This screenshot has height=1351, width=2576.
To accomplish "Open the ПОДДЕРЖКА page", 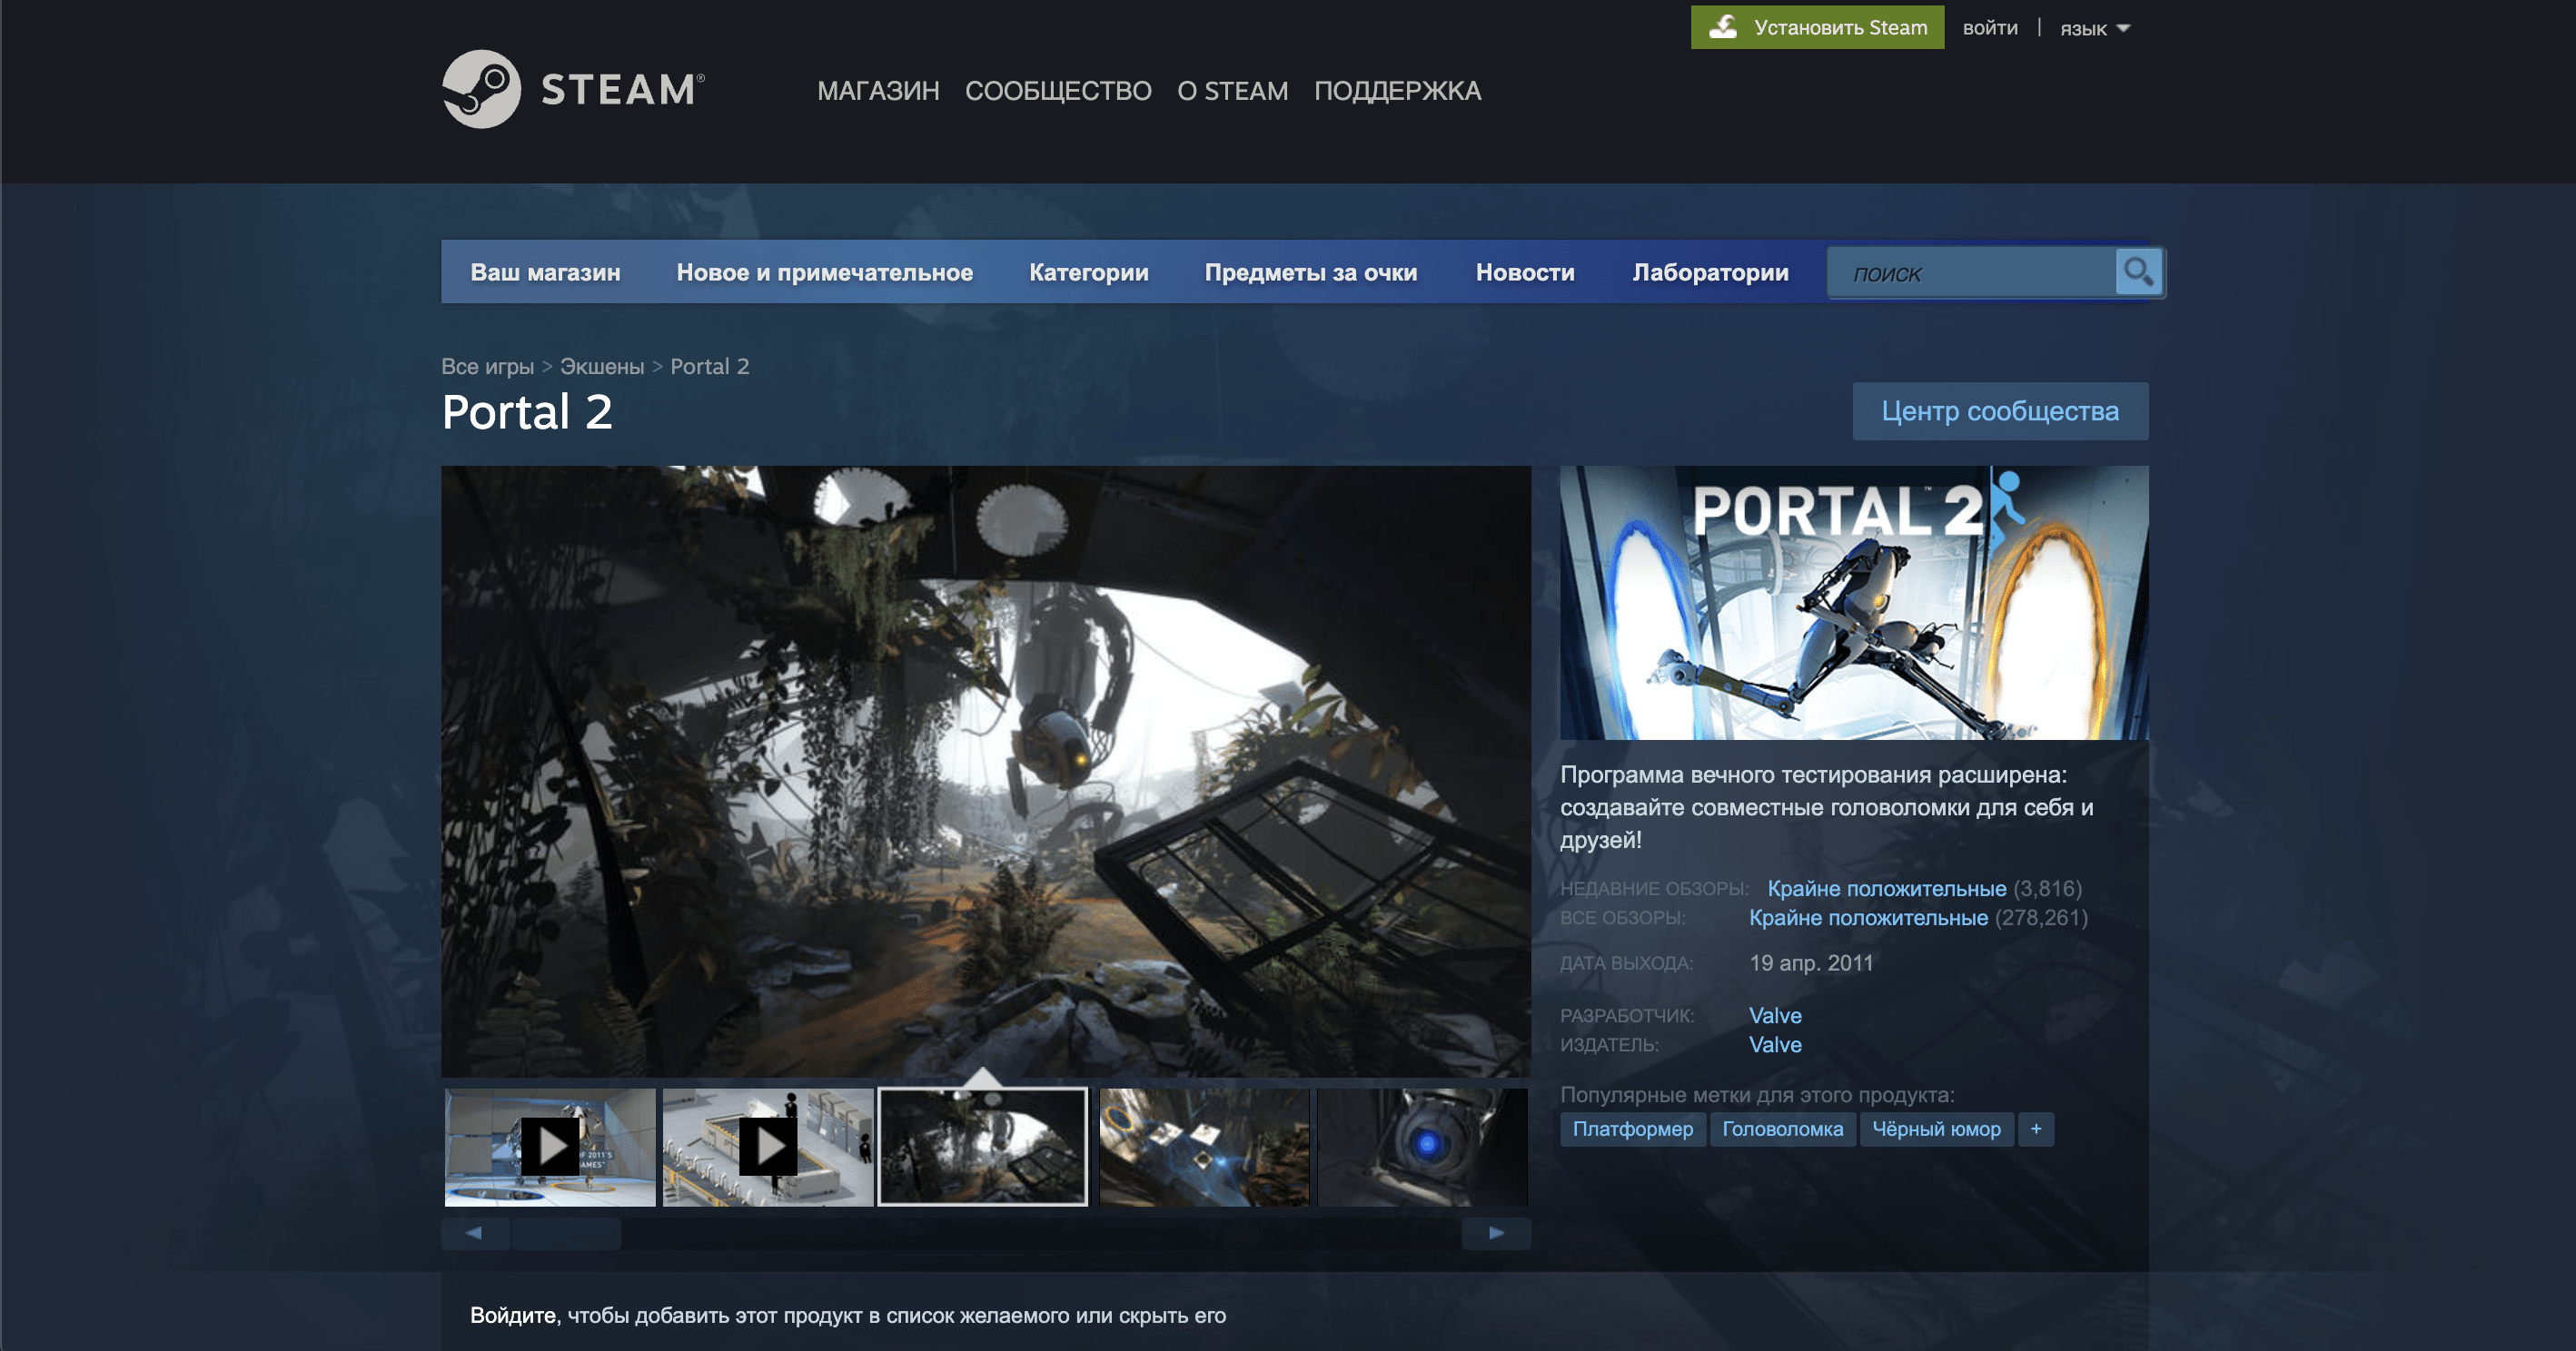I will tap(1397, 91).
